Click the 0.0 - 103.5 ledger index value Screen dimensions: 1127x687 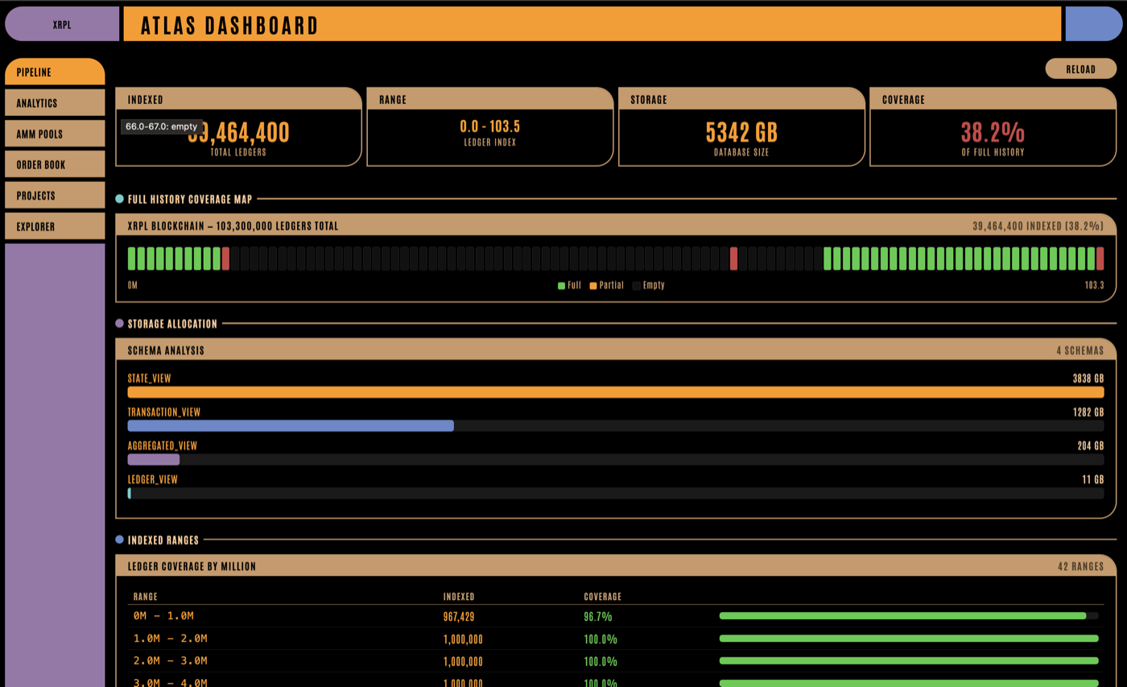[x=489, y=126]
